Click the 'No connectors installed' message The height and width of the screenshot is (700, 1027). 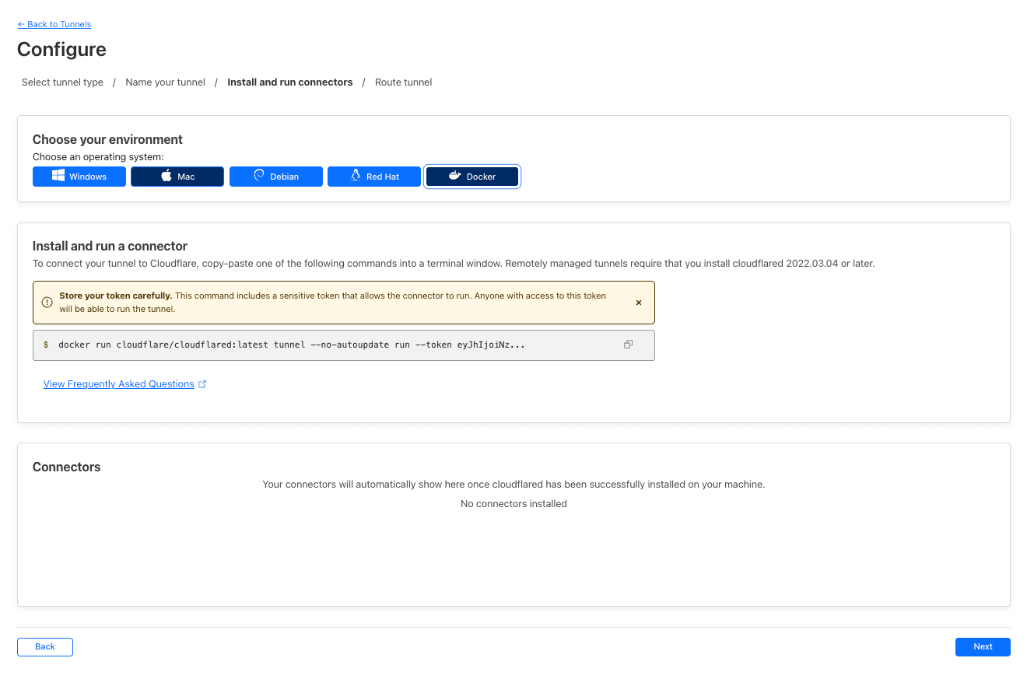pyautogui.click(x=513, y=504)
